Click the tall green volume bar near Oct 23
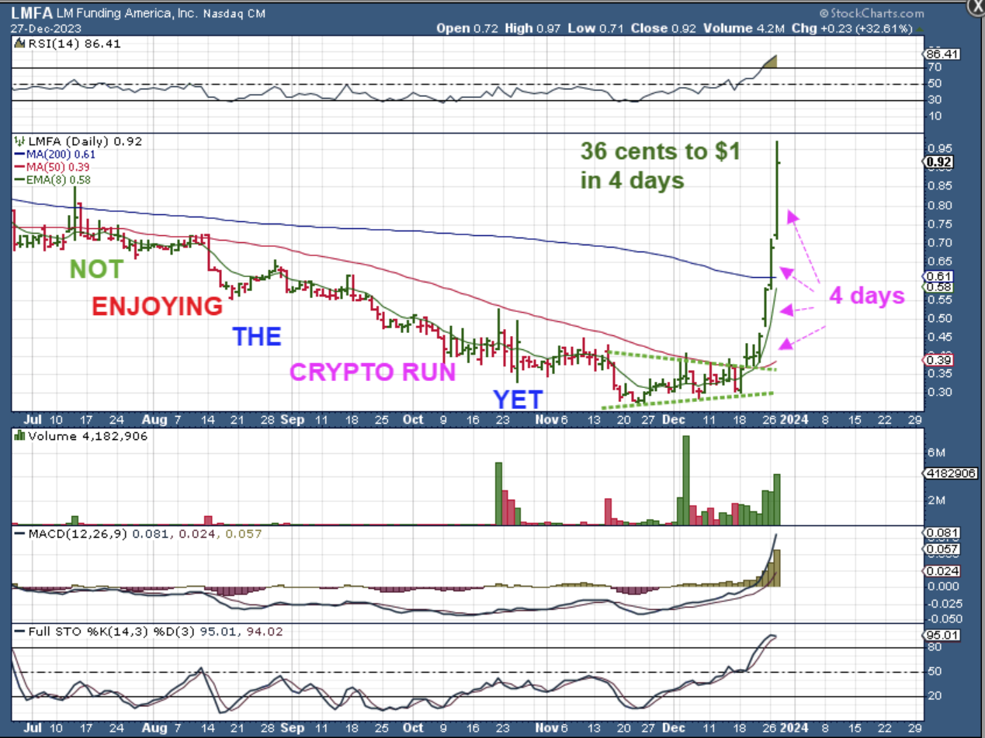 point(498,493)
